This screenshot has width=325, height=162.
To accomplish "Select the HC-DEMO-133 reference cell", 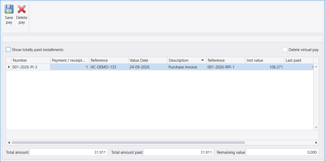I will [x=109, y=67].
